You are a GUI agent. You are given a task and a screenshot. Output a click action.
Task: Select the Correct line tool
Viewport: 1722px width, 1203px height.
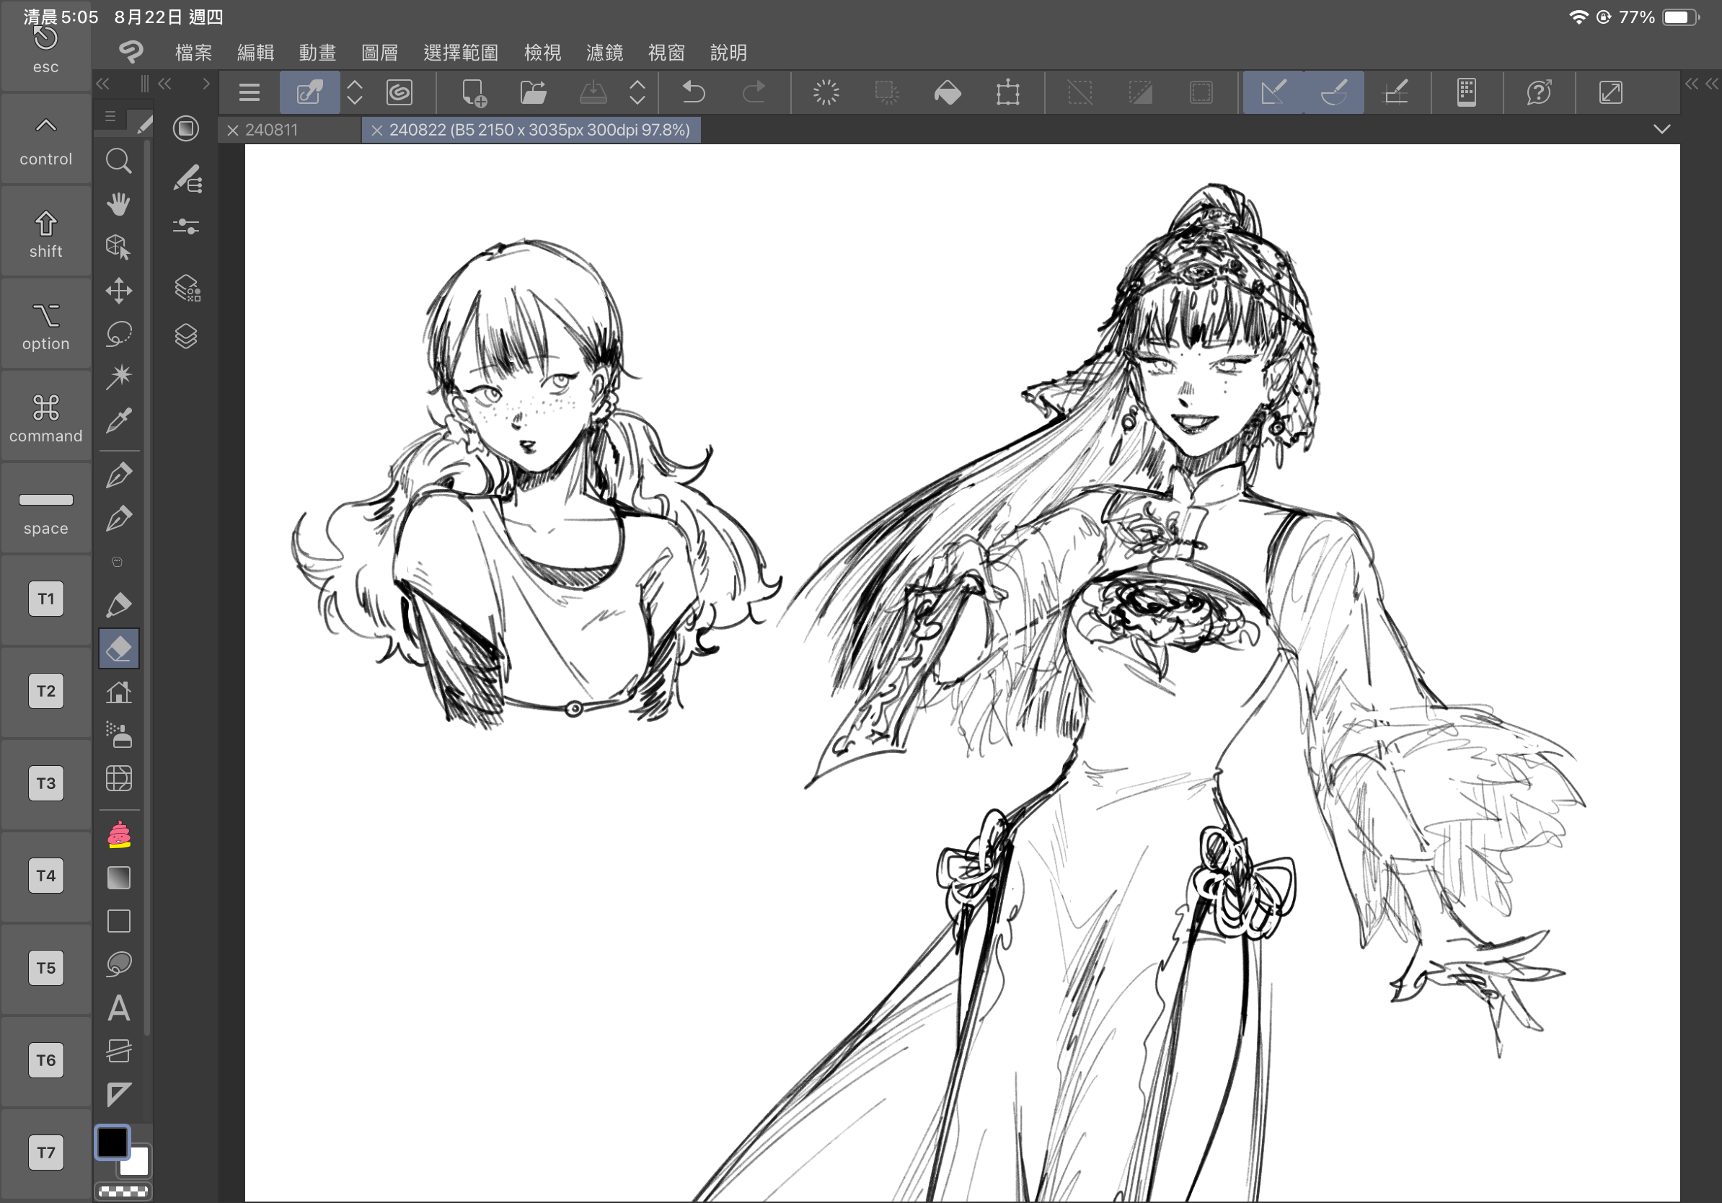[118, 1051]
